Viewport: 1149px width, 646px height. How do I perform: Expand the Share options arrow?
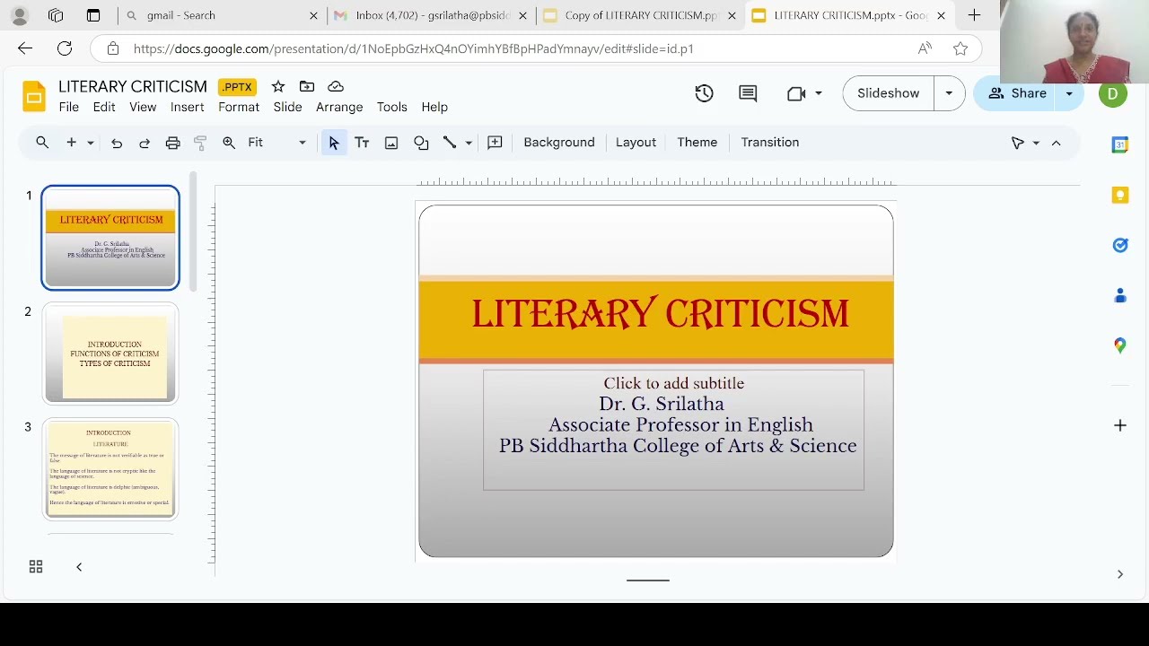(x=1069, y=93)
